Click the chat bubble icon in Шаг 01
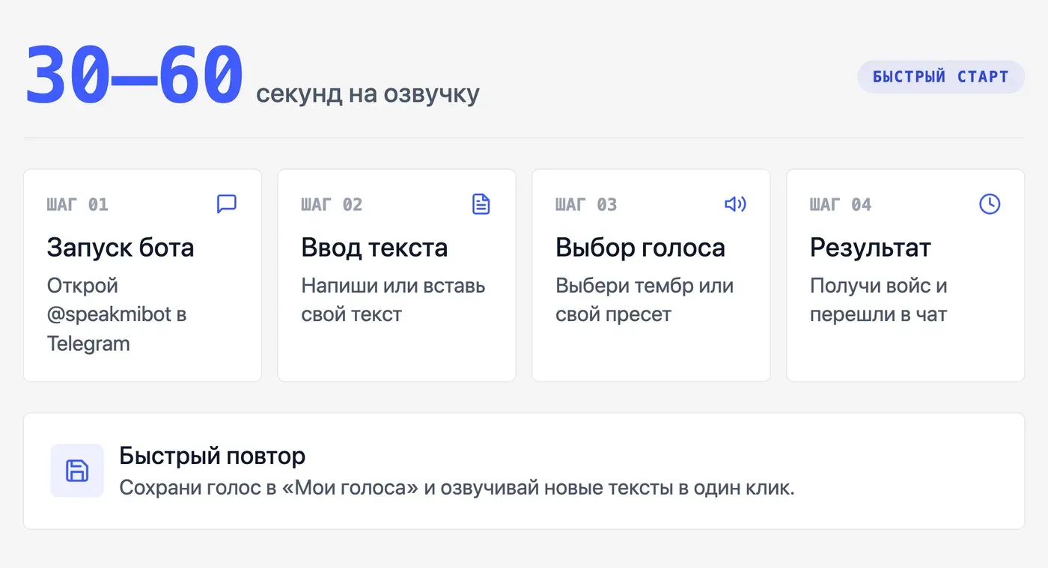Image resolution: width=1048 pixels, height=568 pixels. (227, 204)
